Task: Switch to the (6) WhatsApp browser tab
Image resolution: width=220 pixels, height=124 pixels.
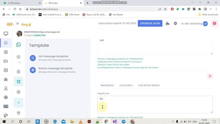Action: (x=22, y=3)
